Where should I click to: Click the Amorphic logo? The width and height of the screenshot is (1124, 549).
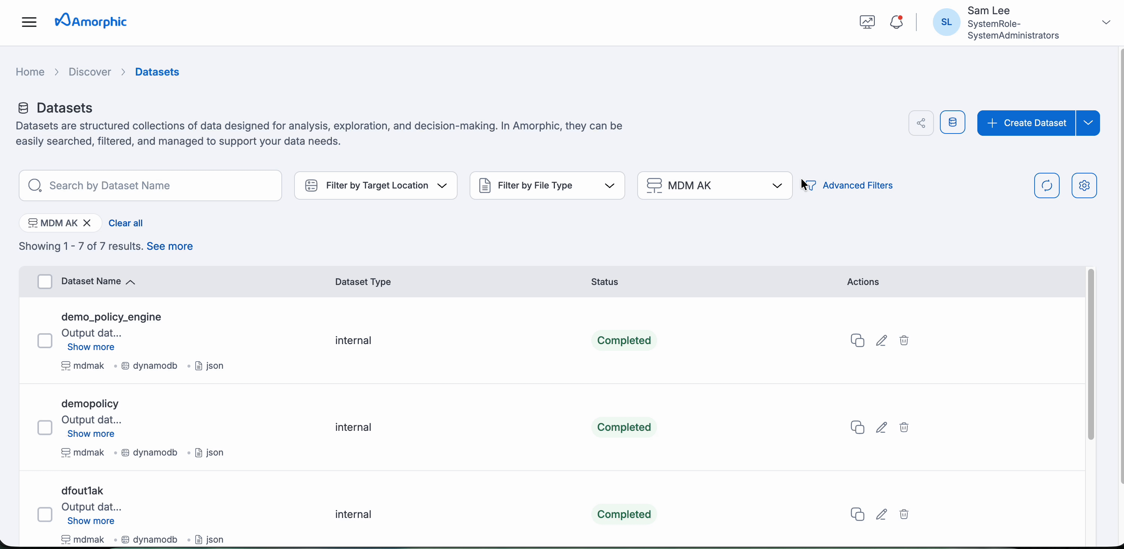tap(90, 21)
